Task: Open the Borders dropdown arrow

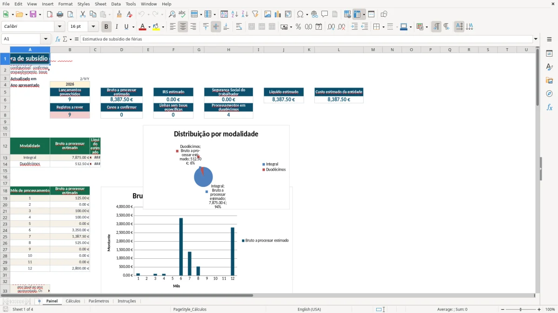Action: click(383, 27)
